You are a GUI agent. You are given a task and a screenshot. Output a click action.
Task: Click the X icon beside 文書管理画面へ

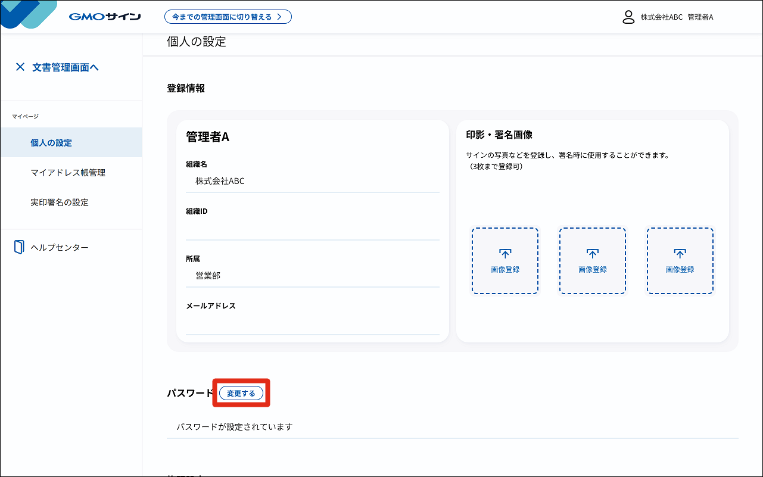click(20, 67)
